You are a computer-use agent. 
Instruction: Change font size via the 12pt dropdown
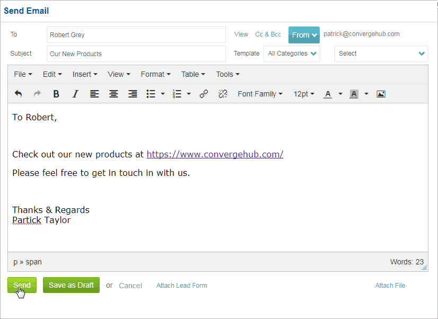click(303, 94)
